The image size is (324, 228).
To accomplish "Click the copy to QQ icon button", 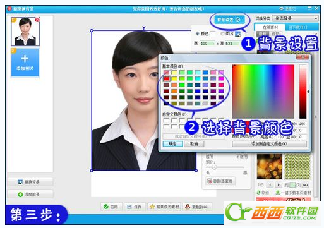I will (x=197, y=207).
